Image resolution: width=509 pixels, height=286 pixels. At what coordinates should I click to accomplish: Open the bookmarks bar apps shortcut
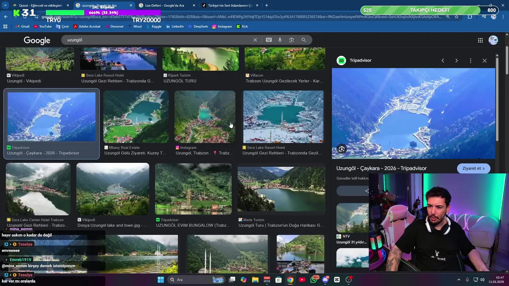coord(5,26)
